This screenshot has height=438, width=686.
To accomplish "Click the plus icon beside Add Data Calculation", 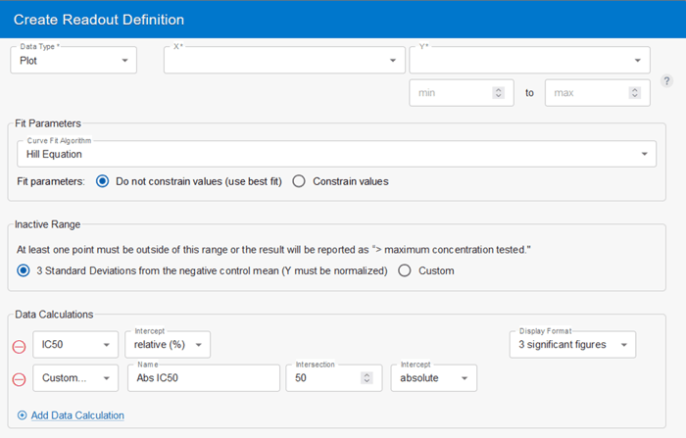I will coord(22,415).
